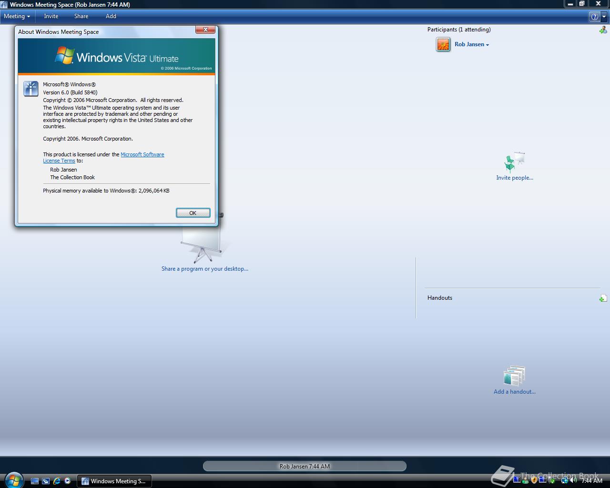Click the People Near Me tray icon
This screenshot has height=488, width=610.
click(x=525, y=481)
